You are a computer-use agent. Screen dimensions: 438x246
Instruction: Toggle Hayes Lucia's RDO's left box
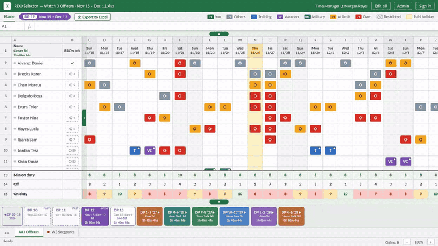72,129
